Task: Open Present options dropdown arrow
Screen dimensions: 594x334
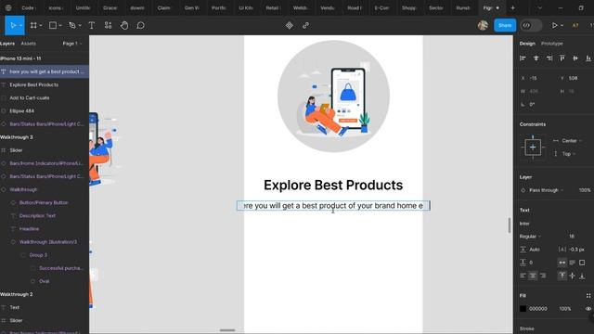Action: pyautogui.click(x=562, y=25)
